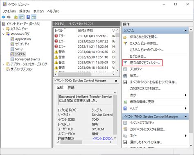This screenshot has height=155, width=194.
Task: Open the コピー submenu arrow
Action: [x=185, y=136]
